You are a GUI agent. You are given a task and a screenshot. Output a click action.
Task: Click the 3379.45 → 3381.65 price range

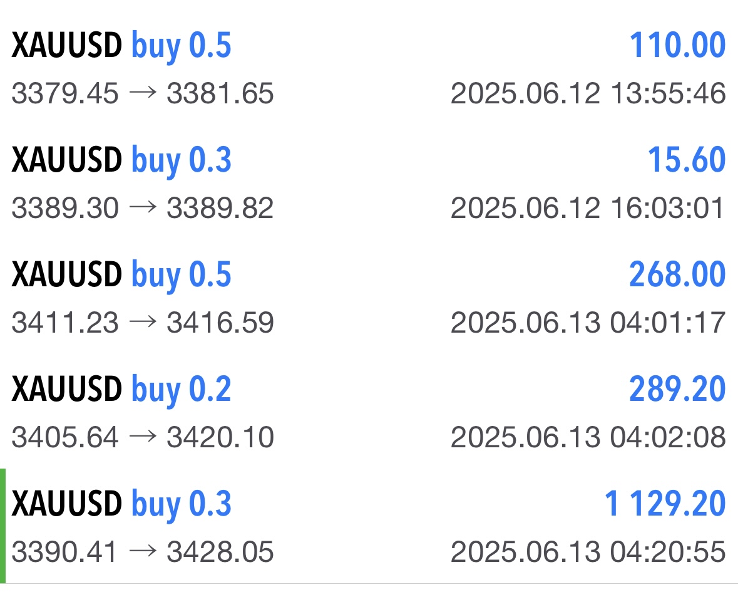143,94
